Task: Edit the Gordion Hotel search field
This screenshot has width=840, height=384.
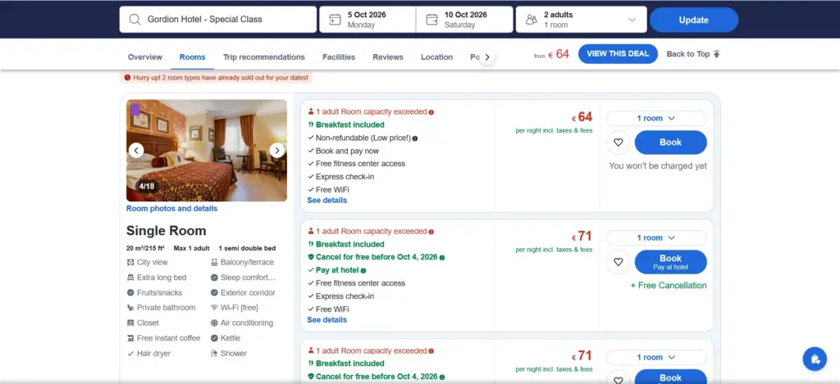Action: click(x=218, y=20)
